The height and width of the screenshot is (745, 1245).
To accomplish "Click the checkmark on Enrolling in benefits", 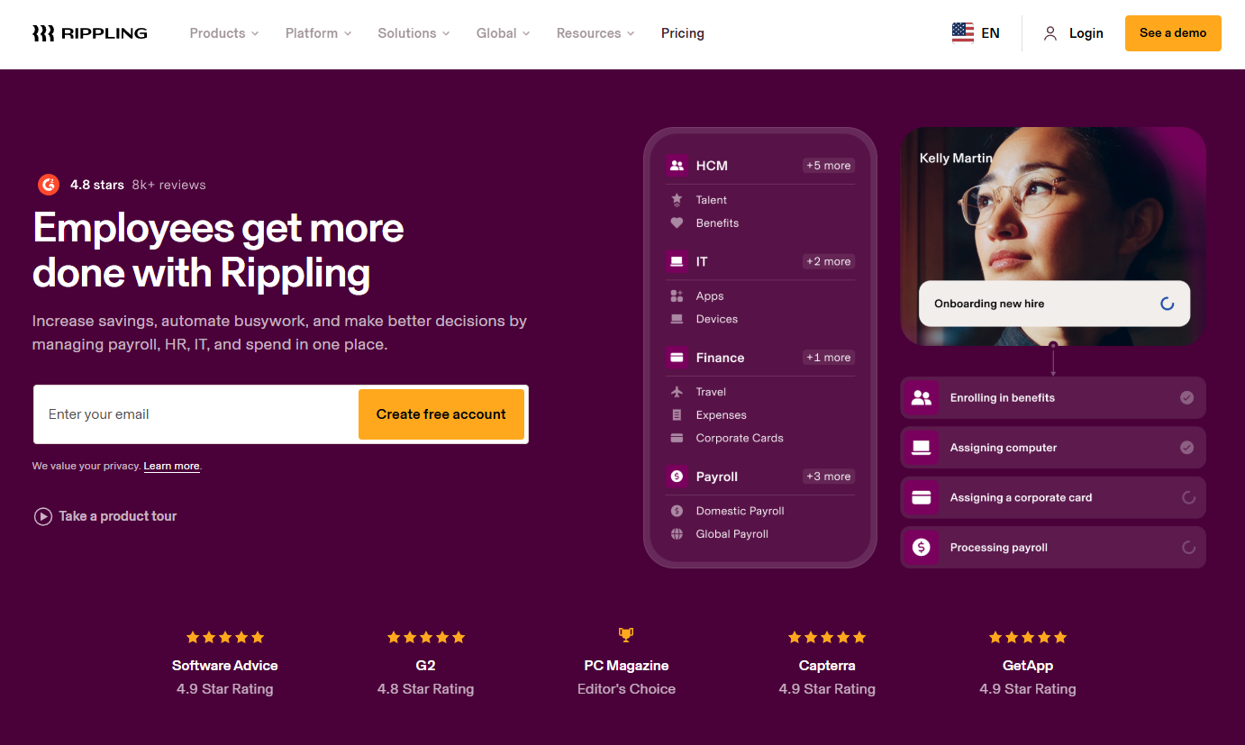I will [1189, 397].
